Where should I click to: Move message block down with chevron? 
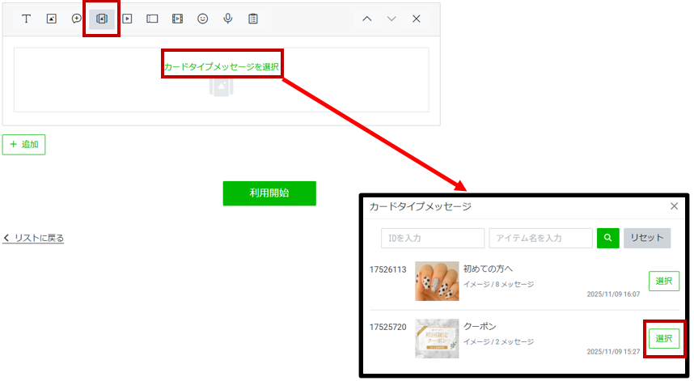pyautogui.click(x=391, y=19)
